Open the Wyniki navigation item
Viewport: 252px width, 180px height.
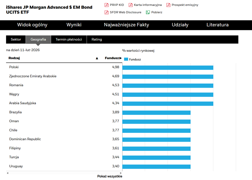pos(74,25)
